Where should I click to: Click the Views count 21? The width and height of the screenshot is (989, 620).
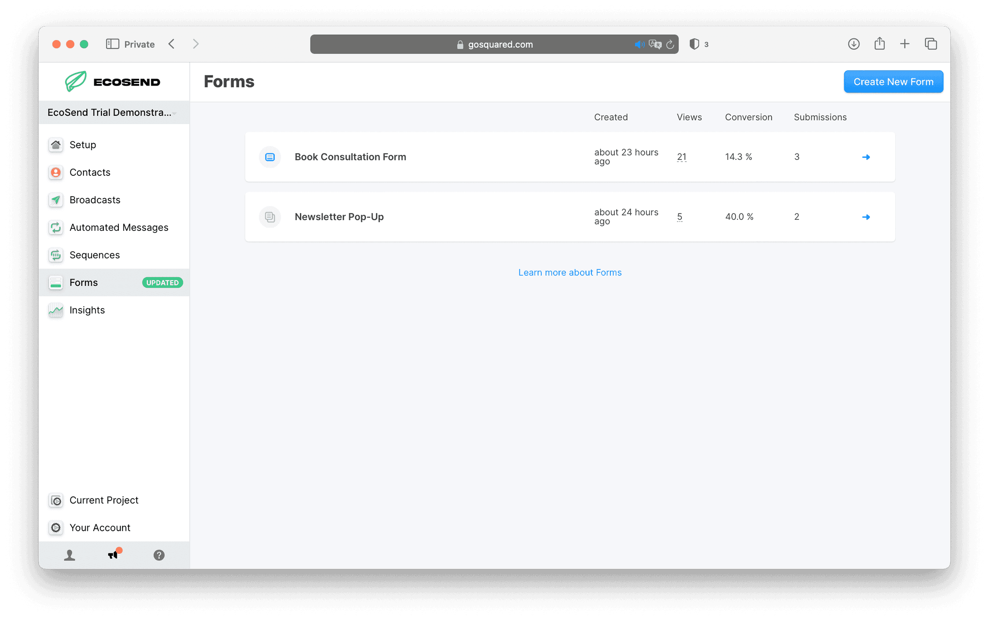681,157
